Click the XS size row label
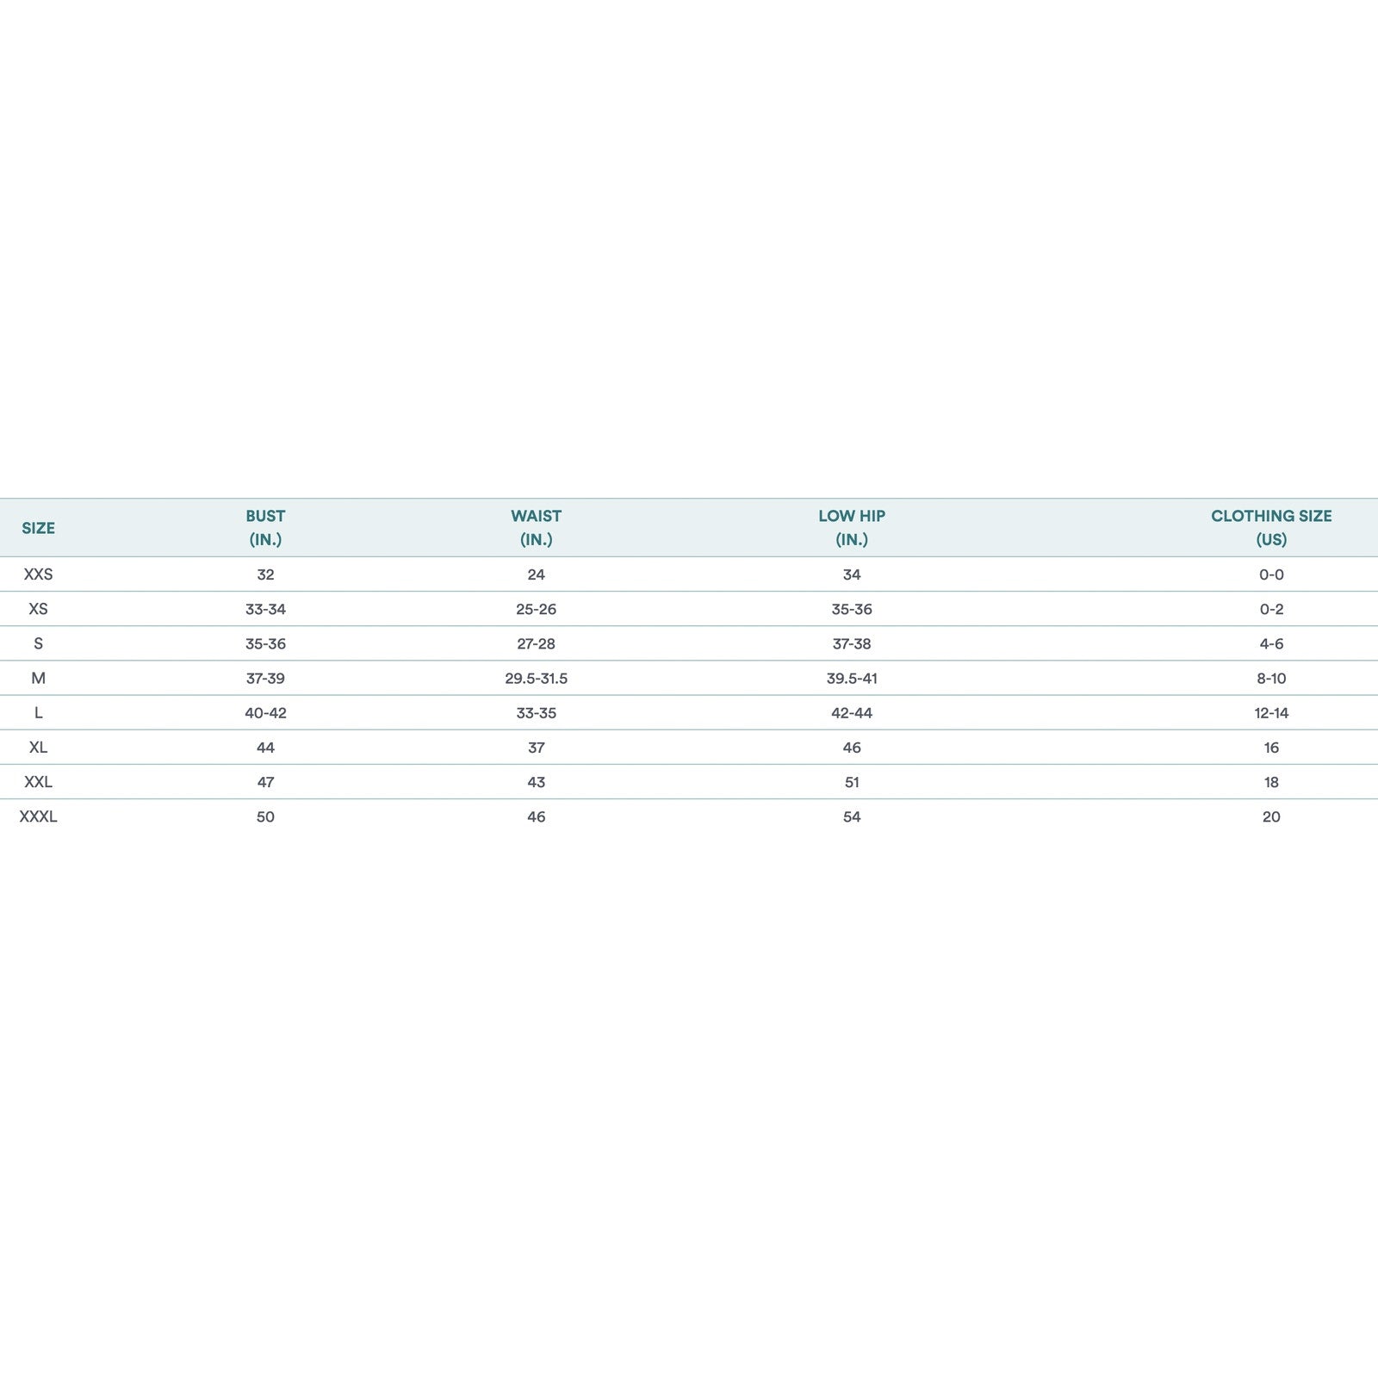1378x1378 pixels. point(38,609)
